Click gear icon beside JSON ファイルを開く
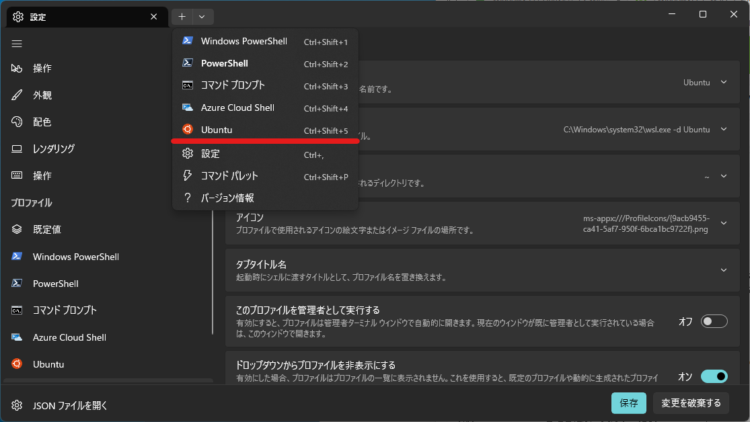Screen dimensions: 750x422 [x=17, y=405]
